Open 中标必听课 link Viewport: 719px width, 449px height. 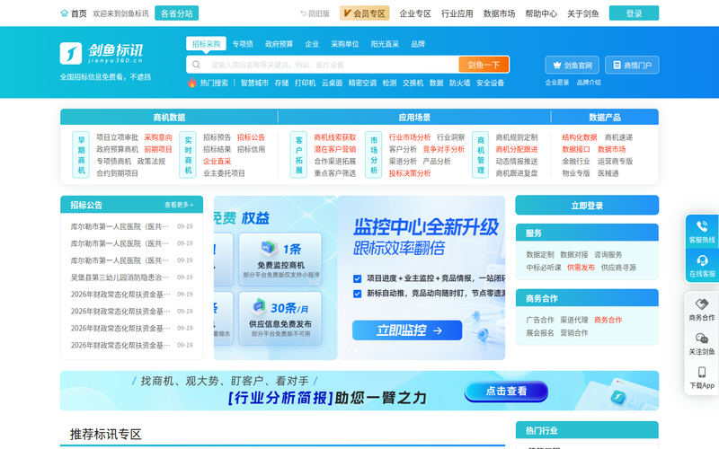click(x=544, y=268)
